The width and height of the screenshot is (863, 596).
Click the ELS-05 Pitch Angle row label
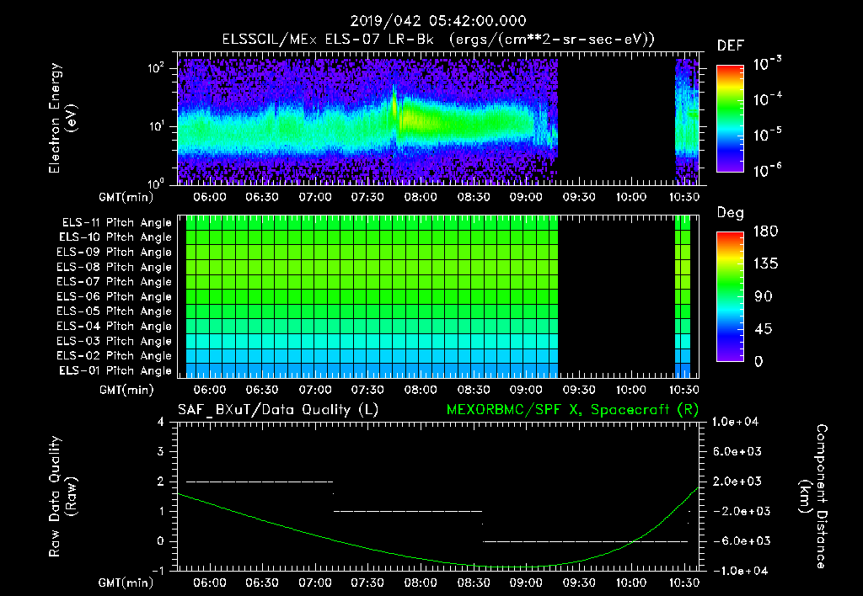115,311
